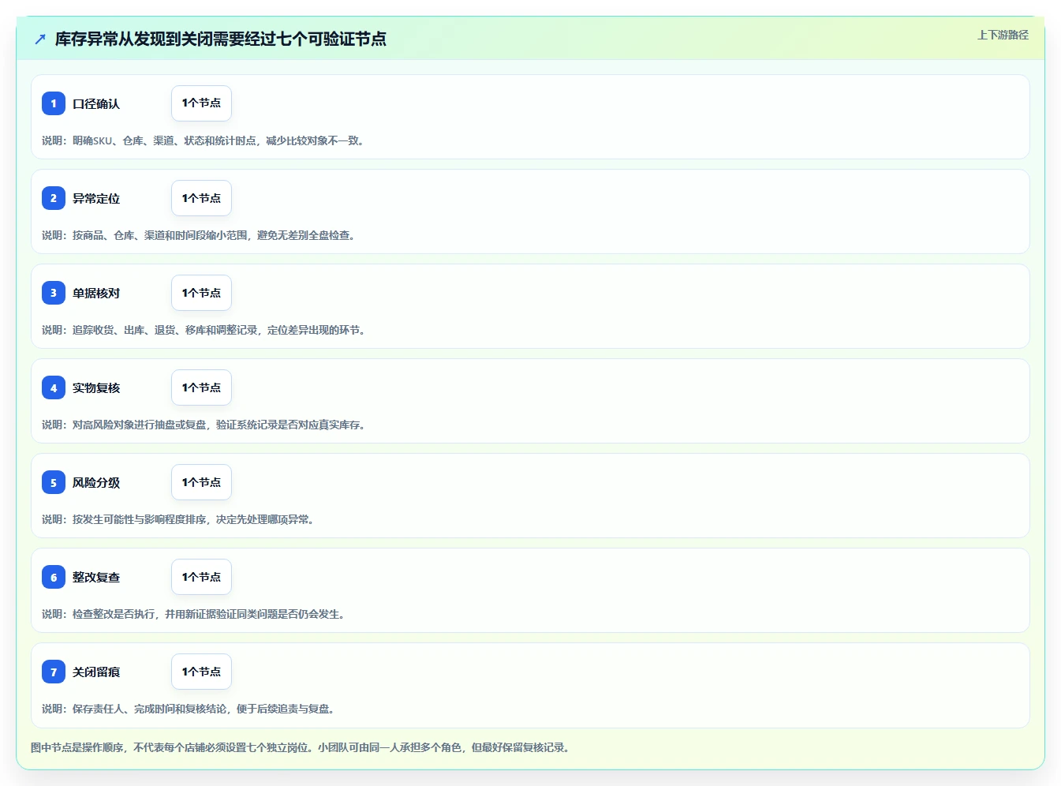
Task: Click the title 库存异常从发现到关闭需要经过七个可验证节点
Action: pyautogui.click(x=221, y=39)
